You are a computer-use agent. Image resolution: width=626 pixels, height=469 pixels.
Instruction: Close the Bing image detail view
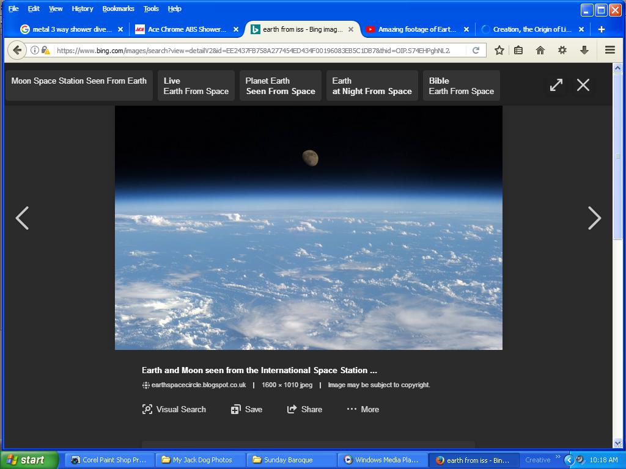[583, 85]
